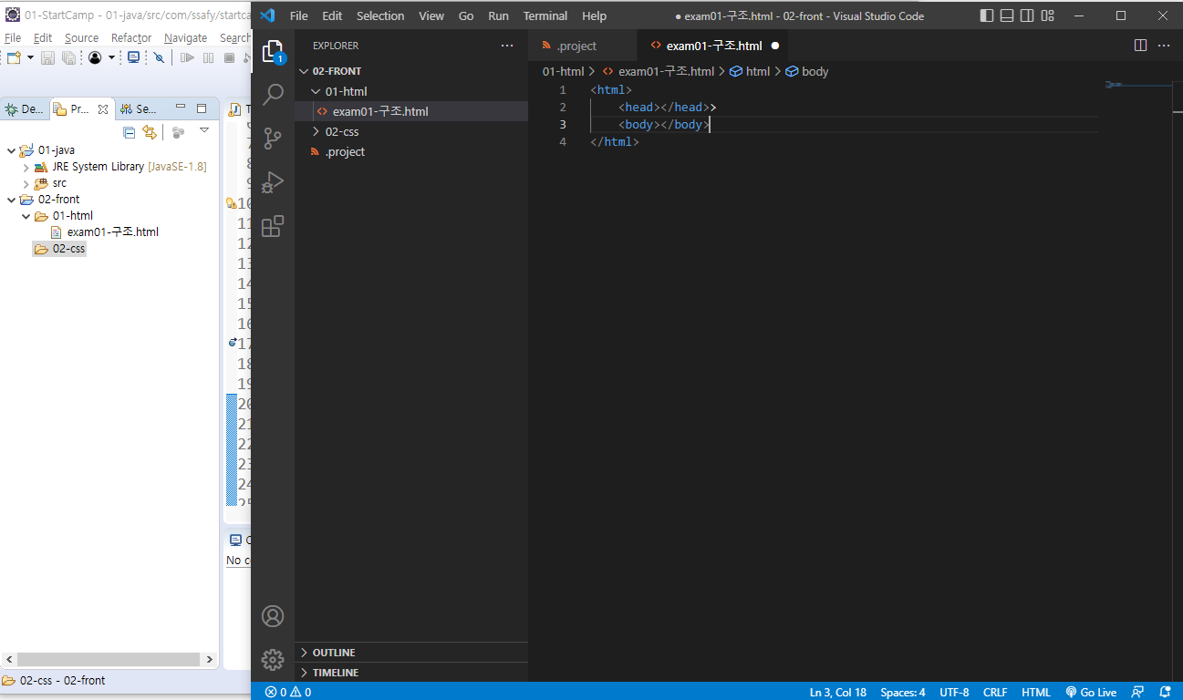The height and width of the screenshot is (700, 1183).
Task: Collapse 02-front project in Eclipse
Action: [x=11, y=200]
